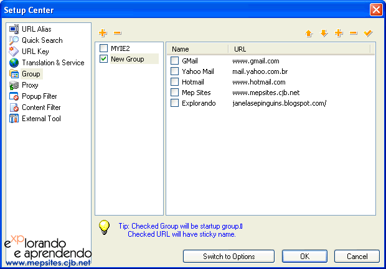Open the Popup Filter section
This screenshot has width=386, height=269.
point(39,96)
